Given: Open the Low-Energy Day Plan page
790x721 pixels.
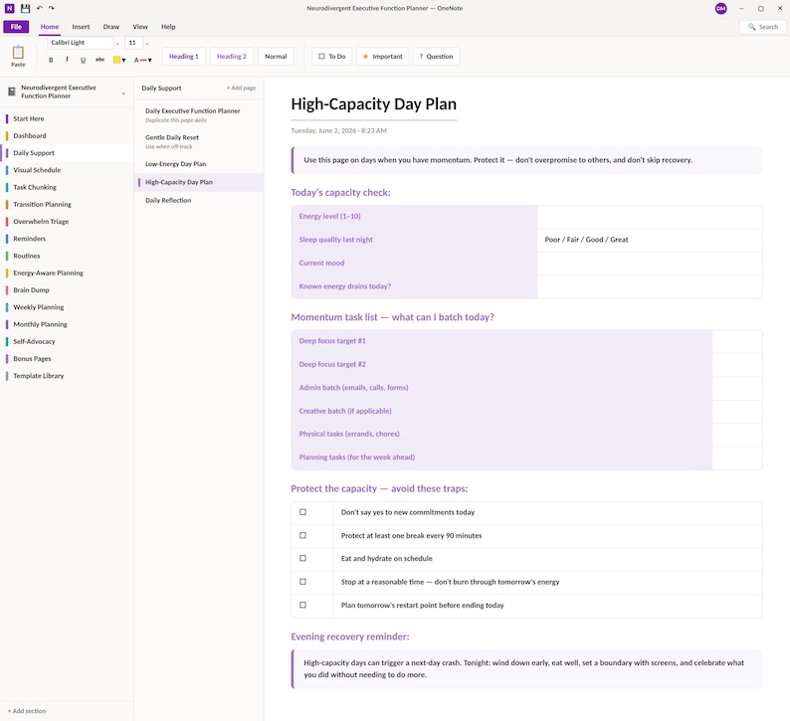Looking at the screenshot, I should coord(199,164).
